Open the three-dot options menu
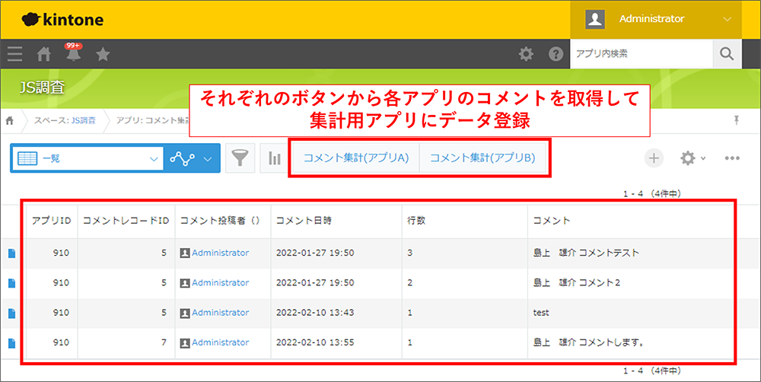The height and width of the screenshot is (382, 761). 732,158
